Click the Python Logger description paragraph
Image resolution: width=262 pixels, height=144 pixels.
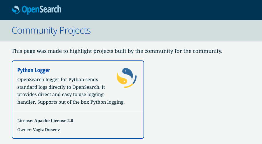(71, 91)
